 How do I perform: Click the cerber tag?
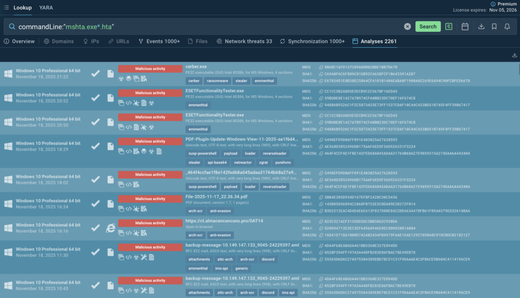[x=194, y=81]
